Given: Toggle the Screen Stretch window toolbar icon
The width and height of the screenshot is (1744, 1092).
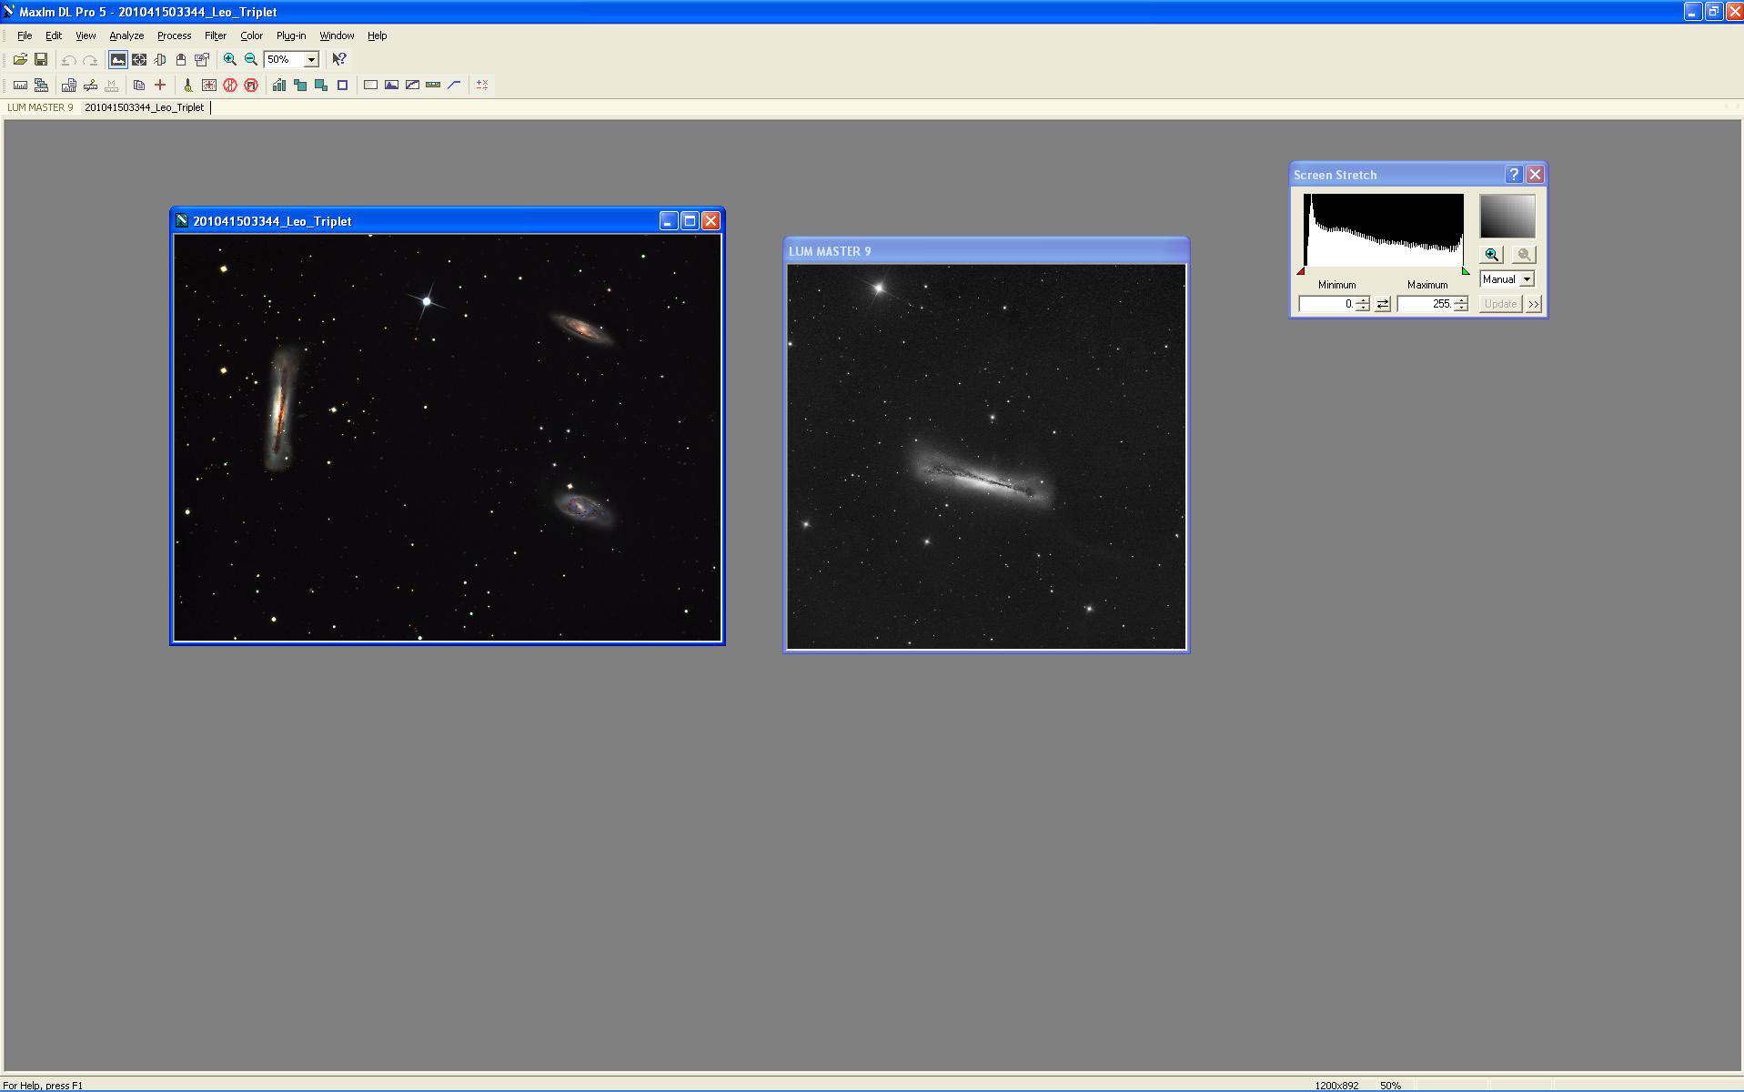Looking at the screenshot, I should pyautogui.click(x=118, y=59).
